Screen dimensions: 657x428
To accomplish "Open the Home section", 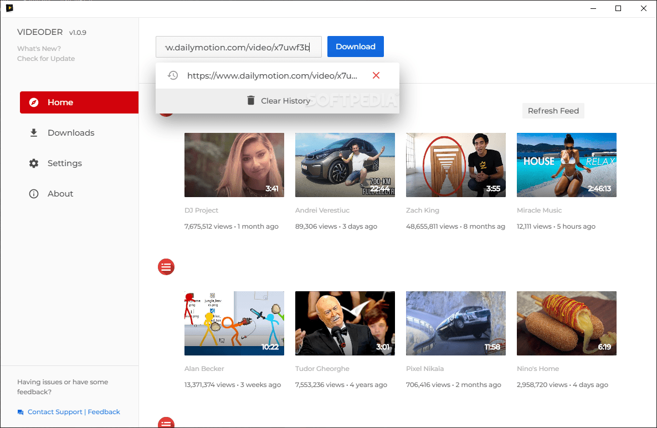I will tap(79, 102).
